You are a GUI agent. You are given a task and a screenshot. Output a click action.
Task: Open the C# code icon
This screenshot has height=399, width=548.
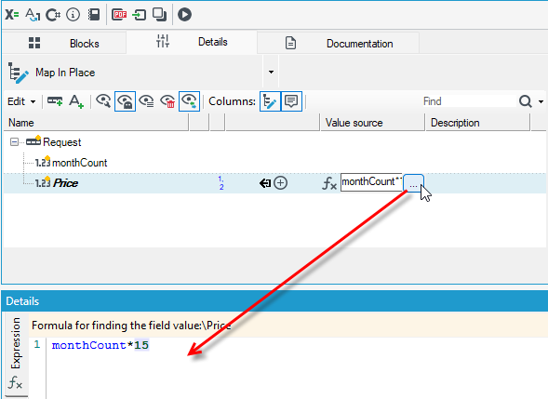click(53, 15)
